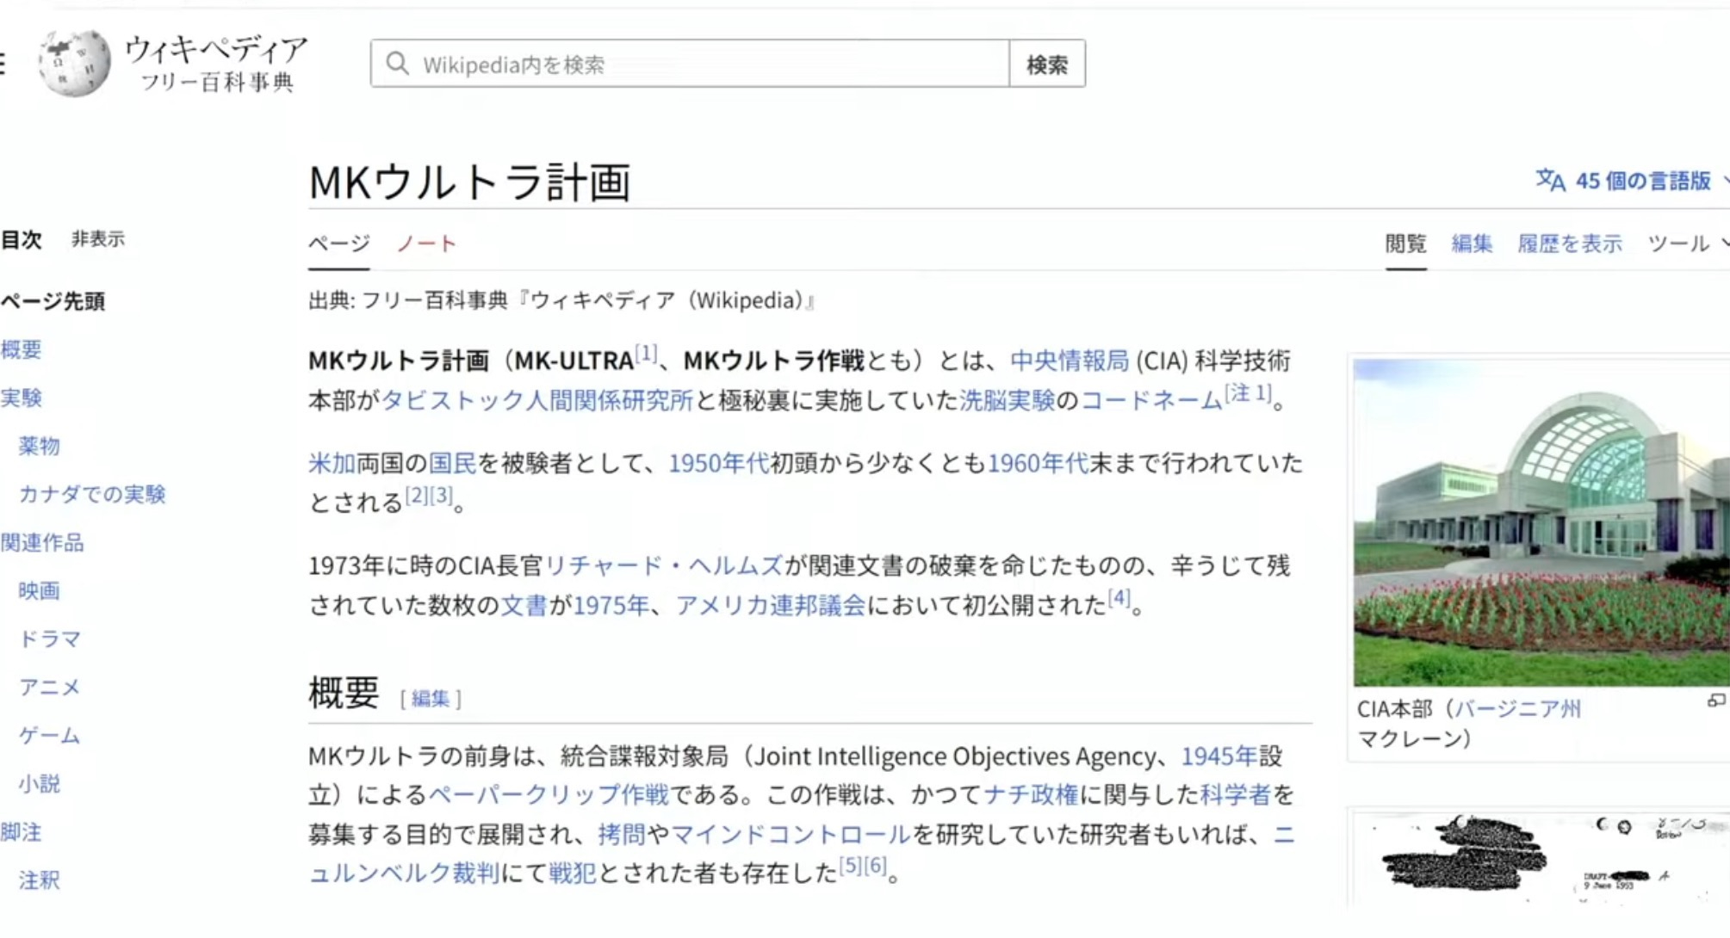Open the アメリカ連邦議会 link

point(770,605)
